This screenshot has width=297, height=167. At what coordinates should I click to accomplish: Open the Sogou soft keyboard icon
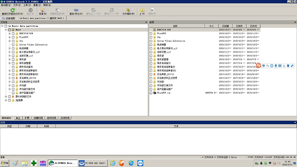(x=280, y=66)
